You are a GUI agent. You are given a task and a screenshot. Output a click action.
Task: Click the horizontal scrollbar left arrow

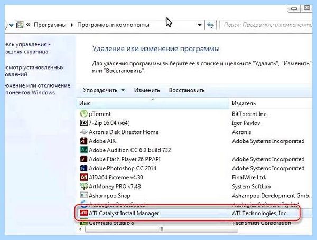[81, 229]
